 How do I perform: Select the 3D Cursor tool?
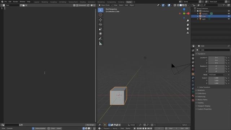(x=100, y=15)
